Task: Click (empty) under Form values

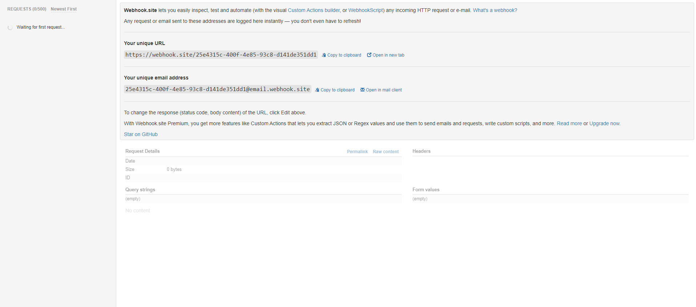Action: 420,199
